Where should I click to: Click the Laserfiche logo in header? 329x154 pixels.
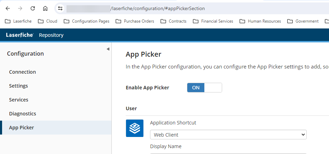pyautogui.click(x=19, y=35)
